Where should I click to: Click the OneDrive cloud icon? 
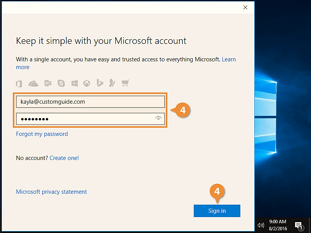coord(33,83)
